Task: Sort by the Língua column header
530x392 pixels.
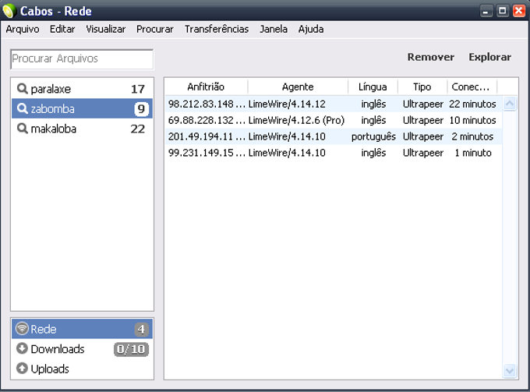Action: pos(373,87)
